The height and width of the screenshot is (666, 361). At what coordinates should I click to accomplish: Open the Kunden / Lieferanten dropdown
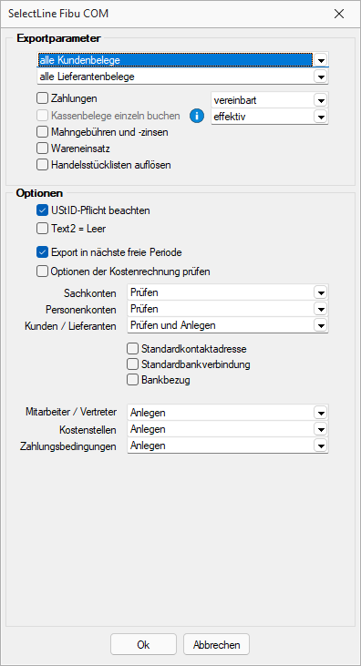coord(320,326)
